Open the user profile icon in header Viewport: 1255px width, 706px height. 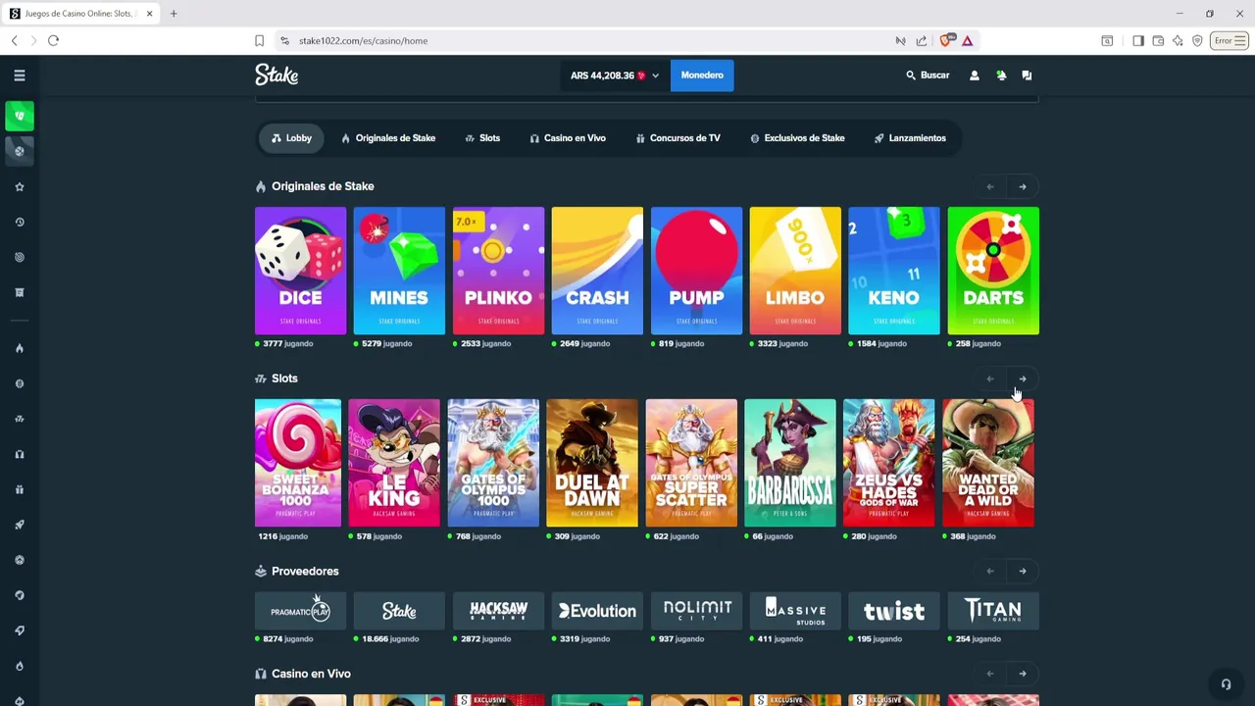[x=974, y=76]
